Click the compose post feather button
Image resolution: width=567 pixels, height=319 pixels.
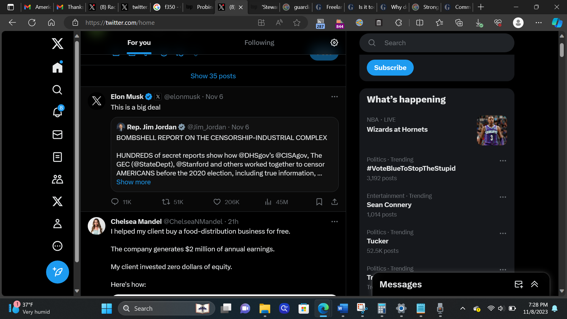57,272
